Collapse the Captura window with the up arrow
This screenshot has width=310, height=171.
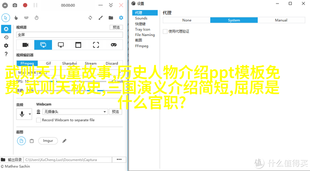click(x=5, y=5)
